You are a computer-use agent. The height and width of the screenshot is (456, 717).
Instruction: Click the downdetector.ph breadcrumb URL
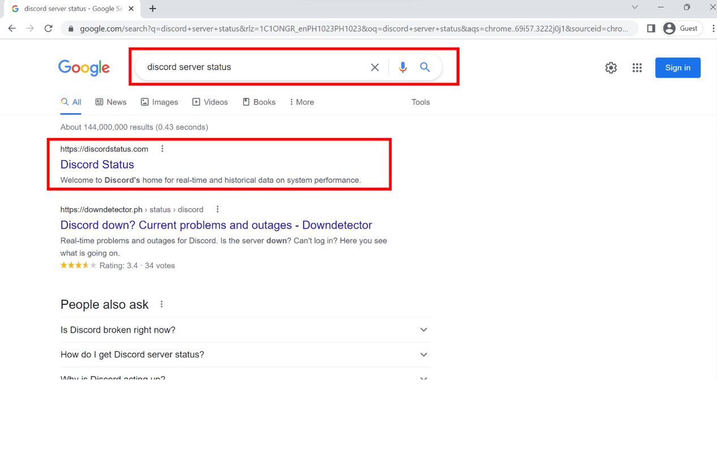132,209
